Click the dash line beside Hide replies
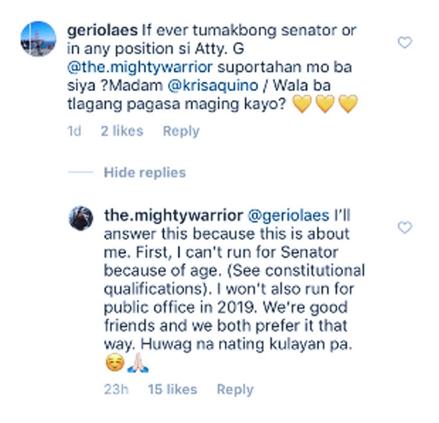This screenshot has width=439, height=423. click(80, 172)
